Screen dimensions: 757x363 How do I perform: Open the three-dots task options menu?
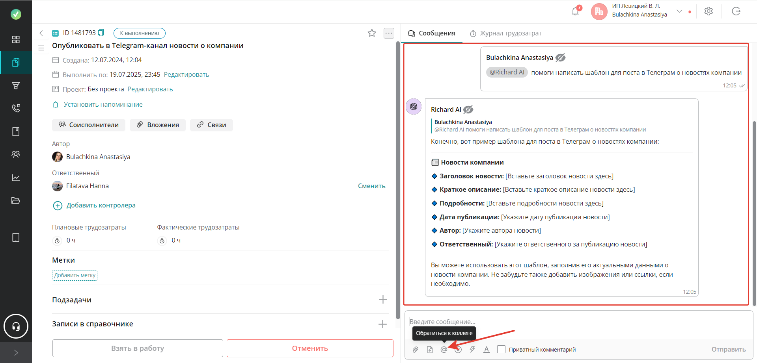pyautogui.click(x=389, y=33)
